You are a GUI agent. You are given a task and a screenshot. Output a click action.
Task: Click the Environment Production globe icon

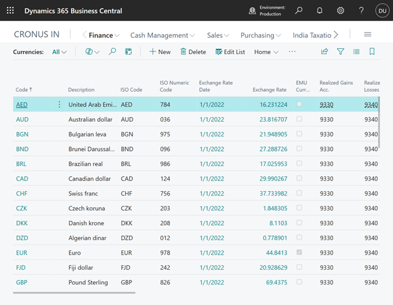252,11
